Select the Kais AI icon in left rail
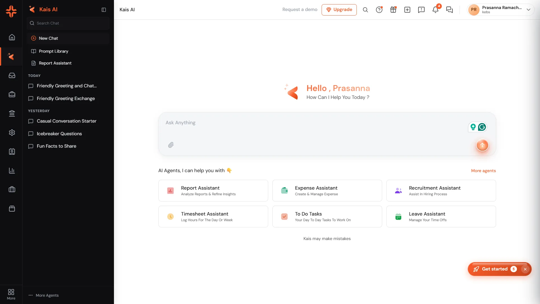The height and width of the screenshot is (304, 540). pyautogui.click(x=11, y=56)
